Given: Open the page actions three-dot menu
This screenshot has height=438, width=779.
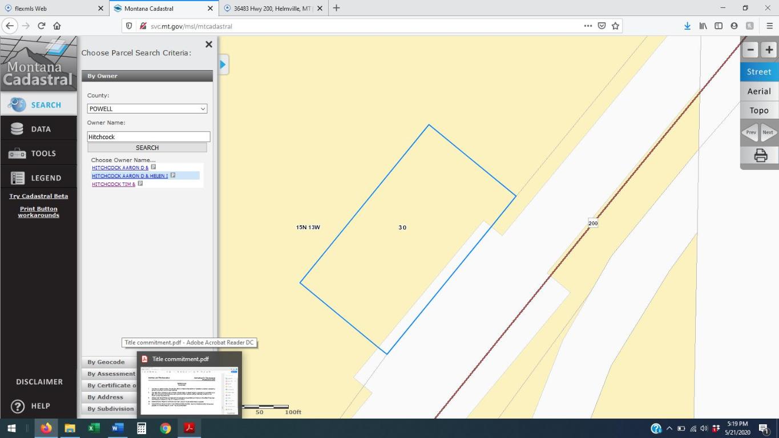Looking at the screenshot, I should pos(588,26).
